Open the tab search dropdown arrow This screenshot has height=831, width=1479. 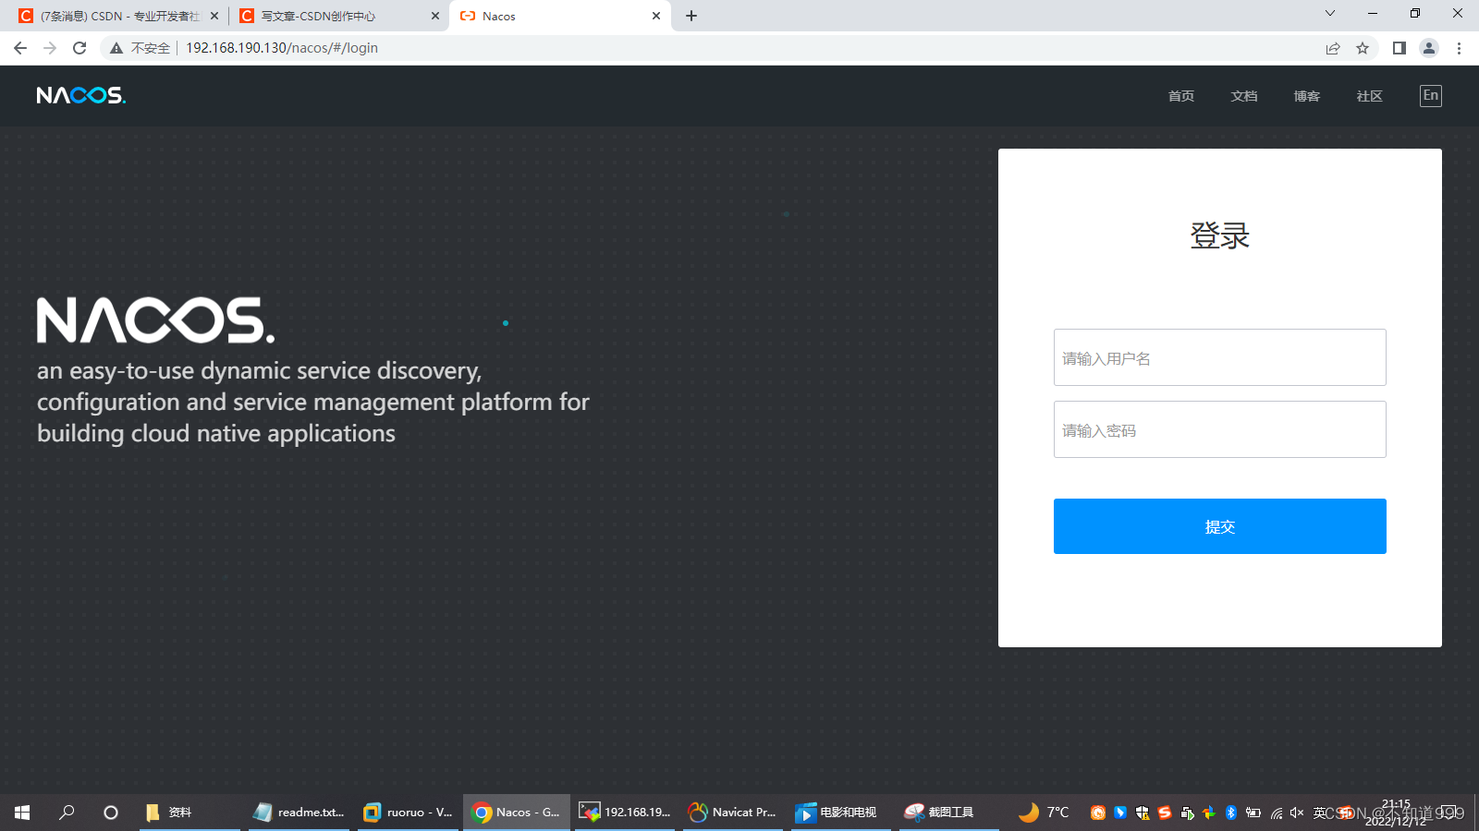[x=1330, y=13]
